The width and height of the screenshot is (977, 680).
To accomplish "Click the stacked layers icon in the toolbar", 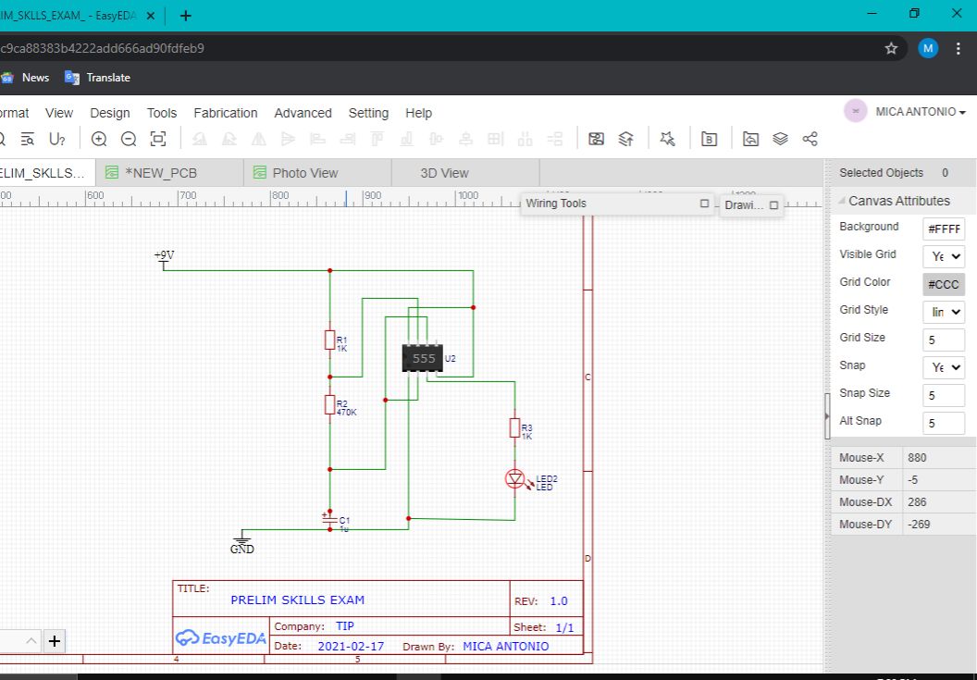I will [780, 138].
